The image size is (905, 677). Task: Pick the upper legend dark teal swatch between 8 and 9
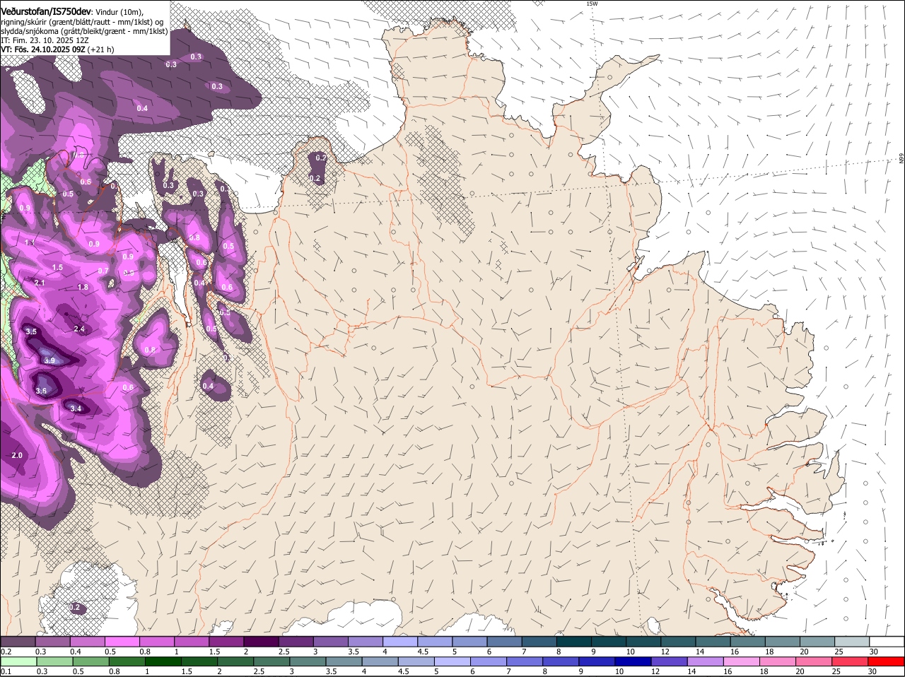click(574, 642)
